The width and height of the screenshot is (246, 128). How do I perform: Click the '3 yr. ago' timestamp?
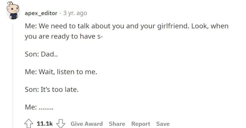pos(75,13)
